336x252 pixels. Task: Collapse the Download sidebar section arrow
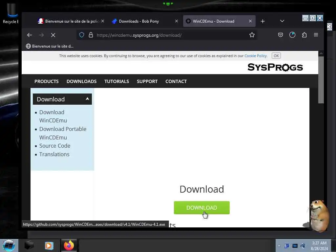pyautogui.click(x=87, y=99)
